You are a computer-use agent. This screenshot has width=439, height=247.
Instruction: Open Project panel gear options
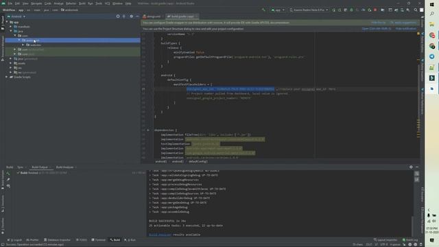[131, 16]
